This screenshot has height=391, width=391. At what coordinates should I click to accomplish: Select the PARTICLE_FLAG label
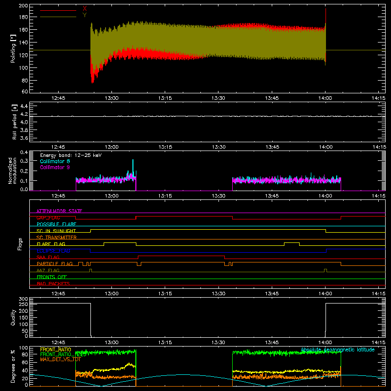(55, 263)
